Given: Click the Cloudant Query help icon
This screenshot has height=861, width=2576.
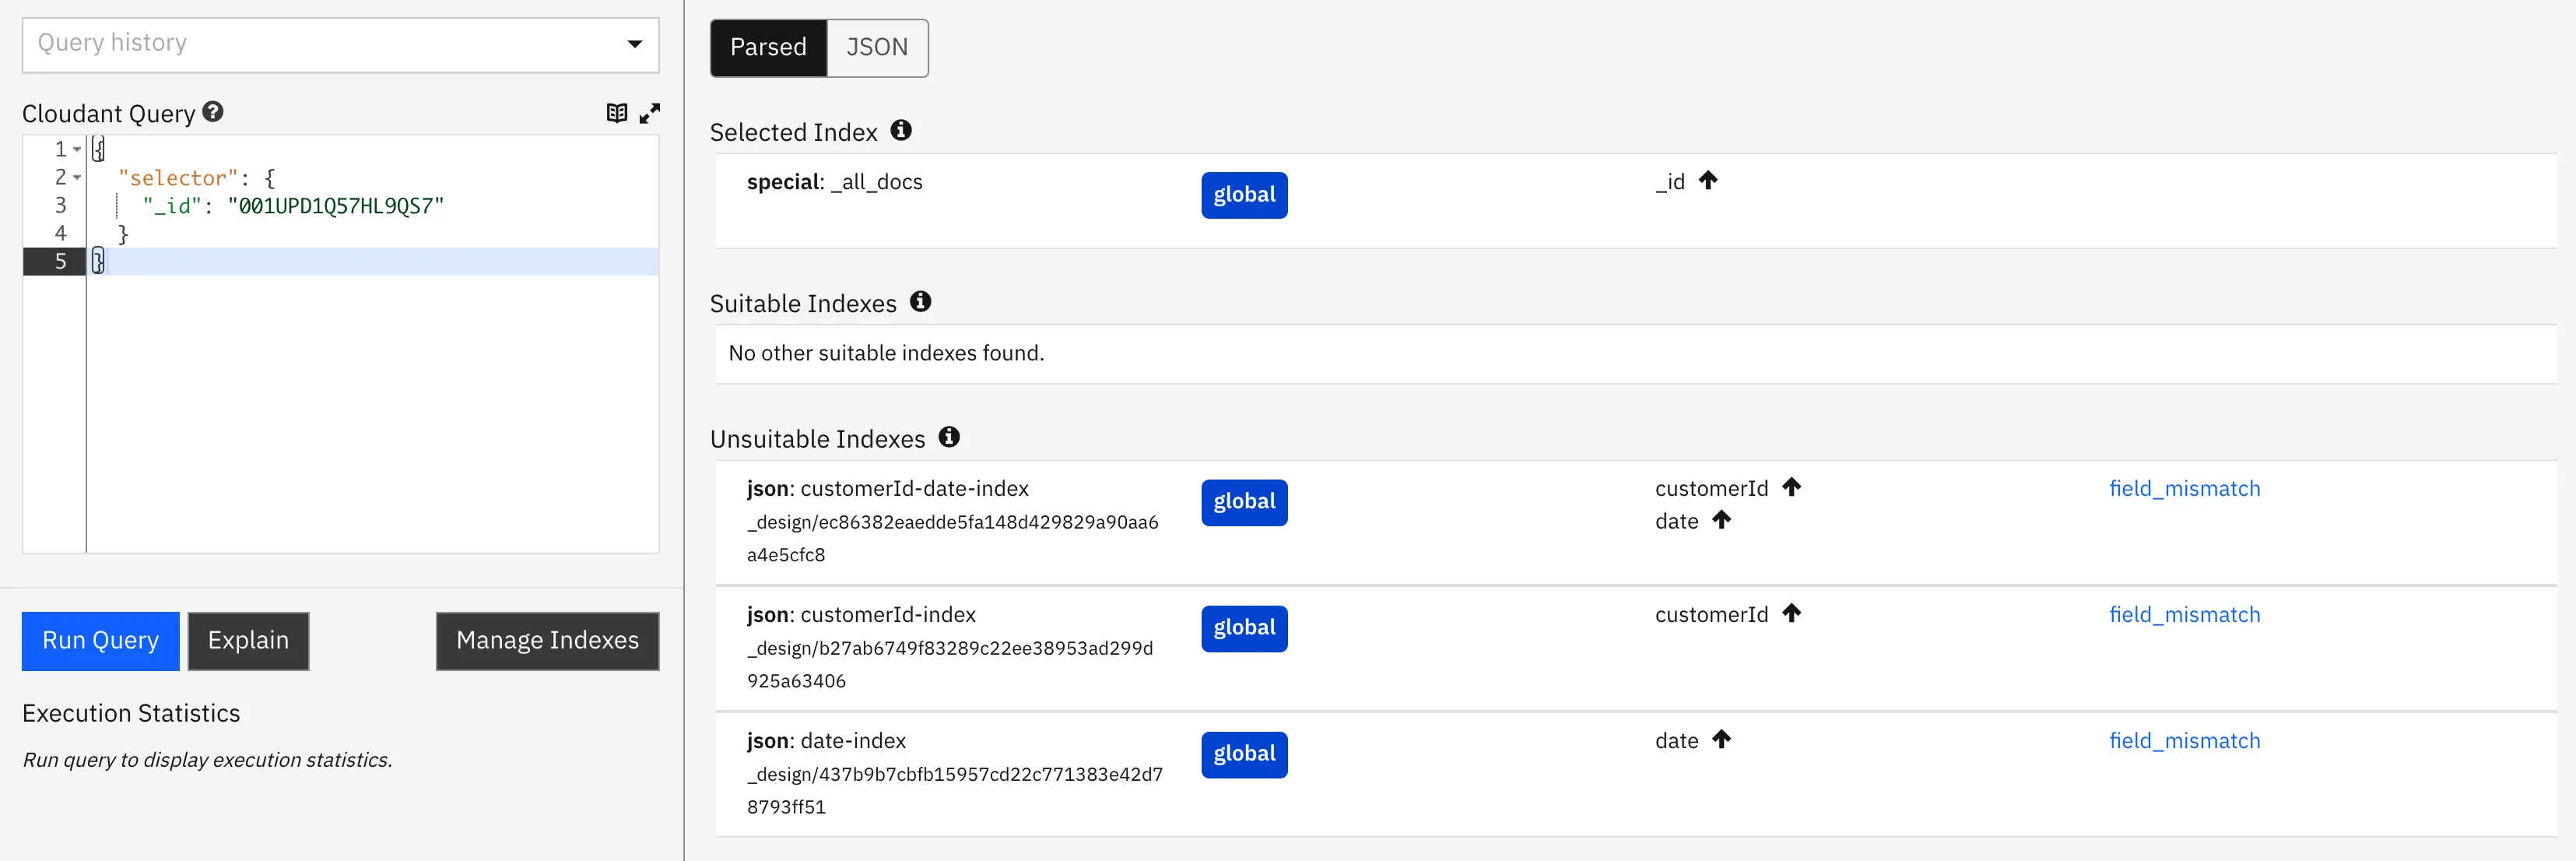Looking at the screenshot, I should pyautogui.click(x=213, y=112).
